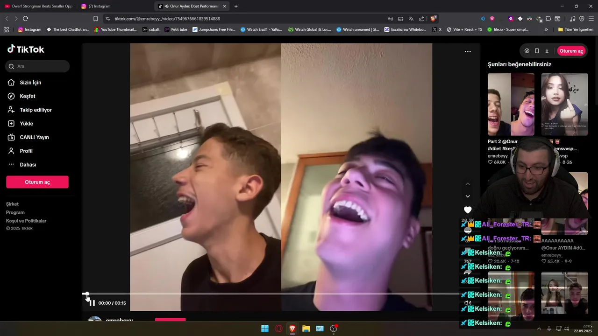Open Brave Shields lion icon
598x336 pixels.
433,19
